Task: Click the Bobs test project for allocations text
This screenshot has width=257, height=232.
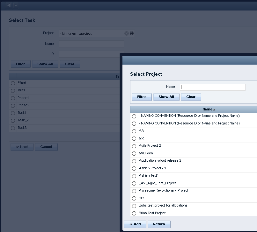Action: pos(163,205)
